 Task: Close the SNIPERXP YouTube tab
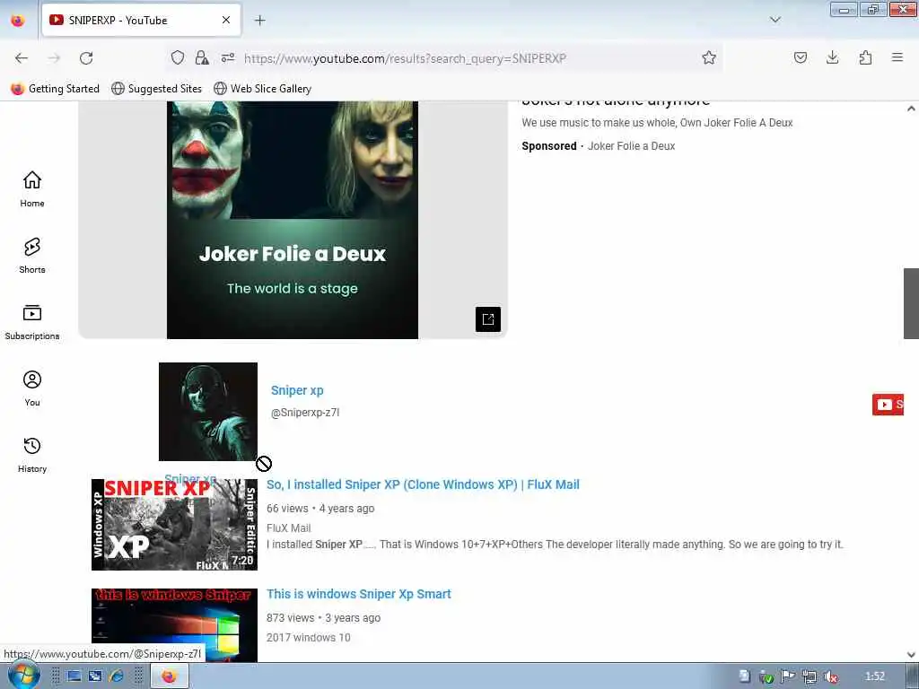pos(226,20)
